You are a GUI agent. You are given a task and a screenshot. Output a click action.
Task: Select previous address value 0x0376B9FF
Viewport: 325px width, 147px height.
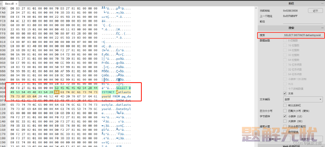290,16
